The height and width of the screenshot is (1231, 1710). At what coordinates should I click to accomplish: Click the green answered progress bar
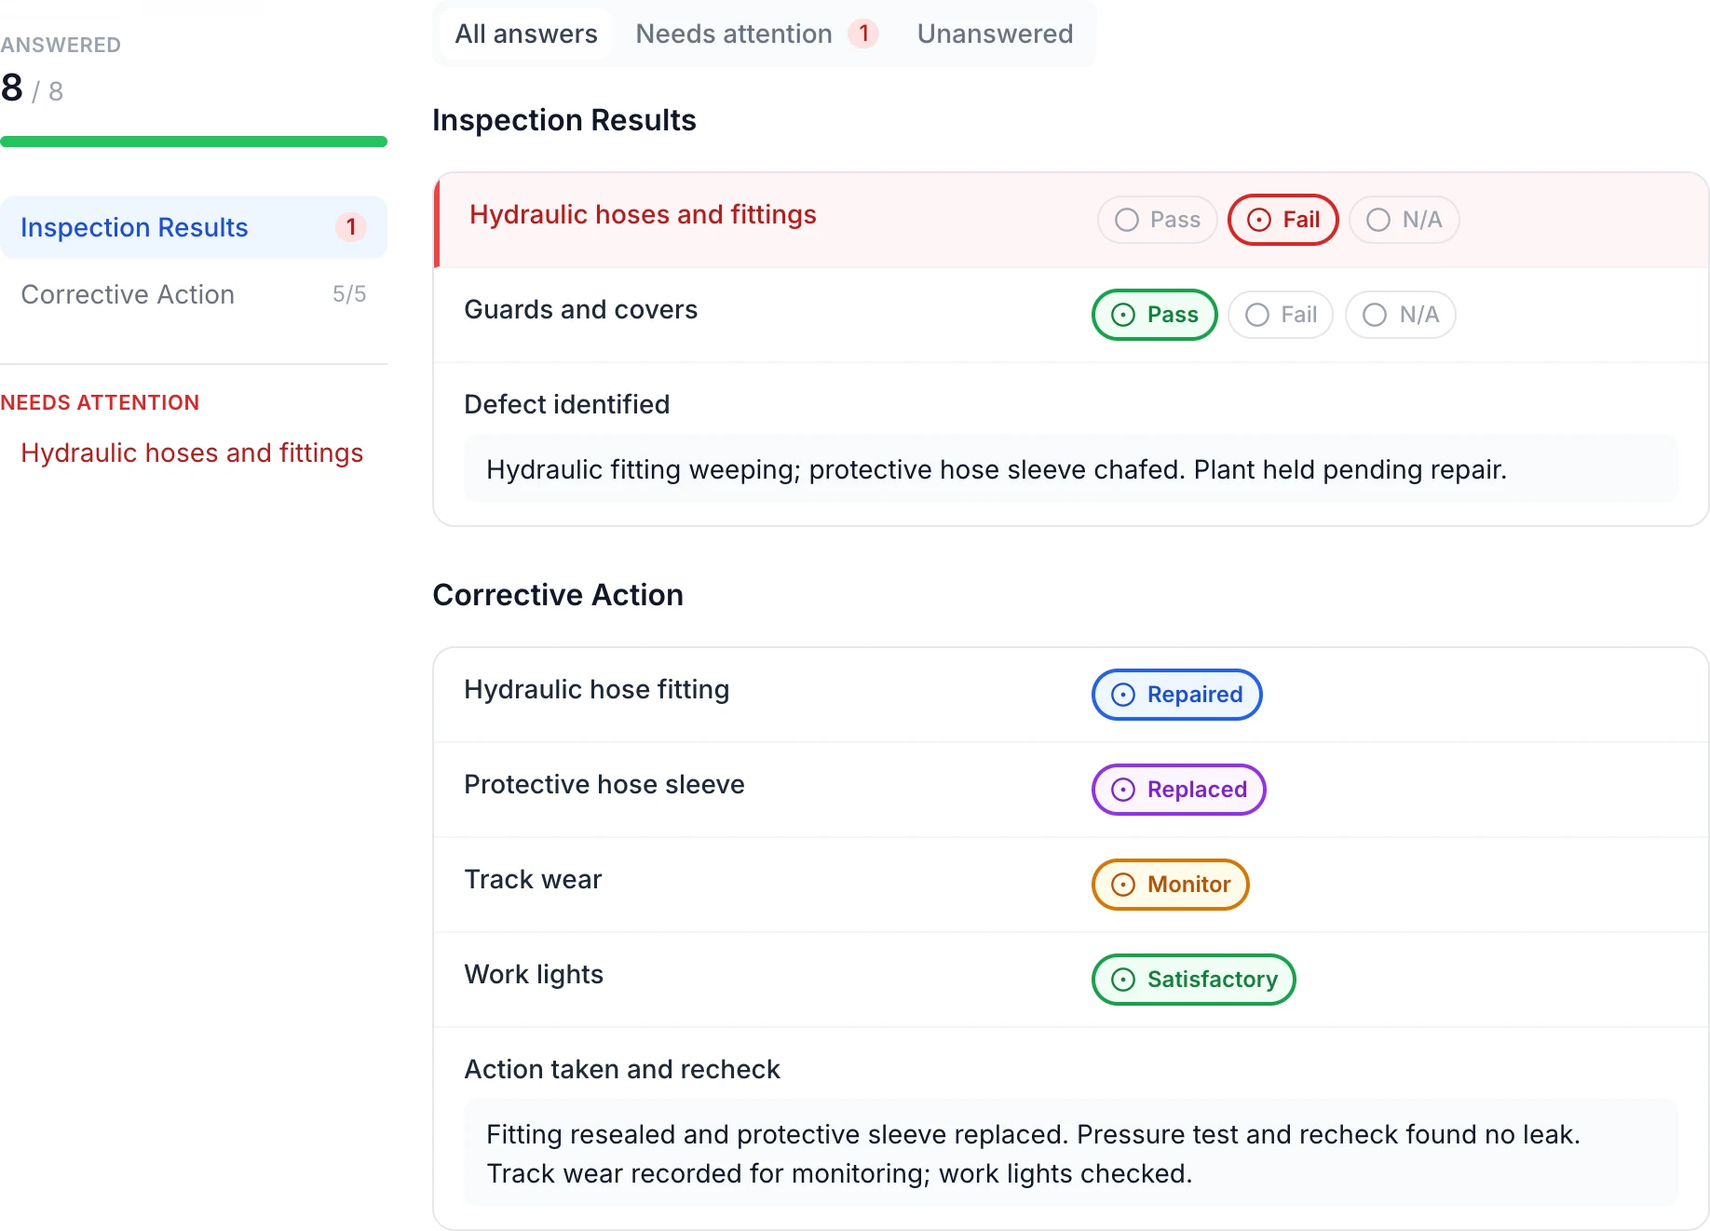click(x=194, y=142)
